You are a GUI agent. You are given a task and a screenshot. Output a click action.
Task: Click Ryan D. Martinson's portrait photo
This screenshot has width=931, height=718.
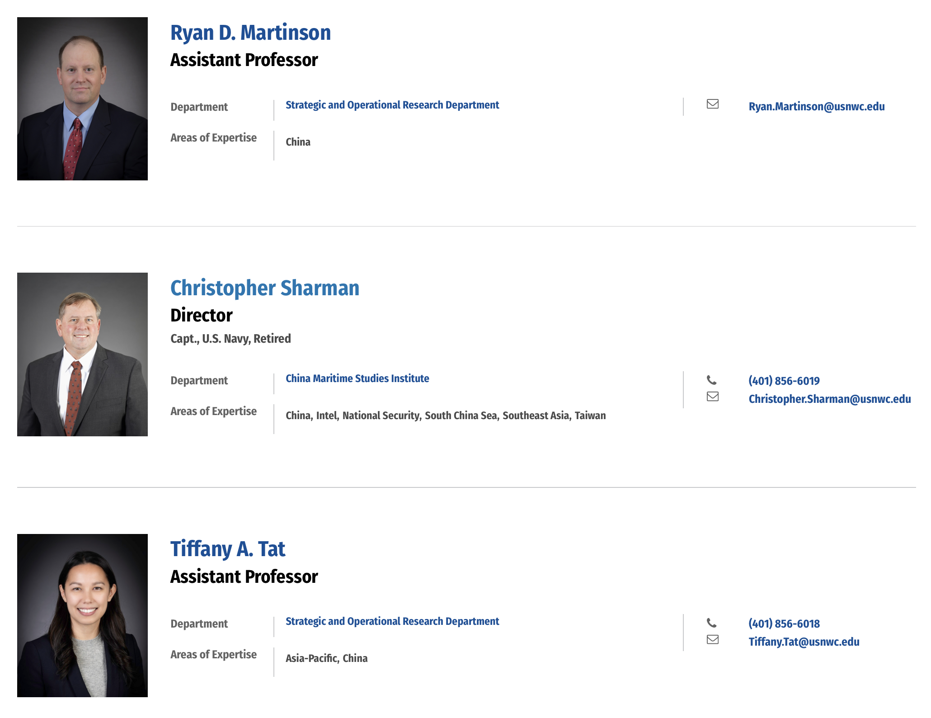click(x=82, y=99)
